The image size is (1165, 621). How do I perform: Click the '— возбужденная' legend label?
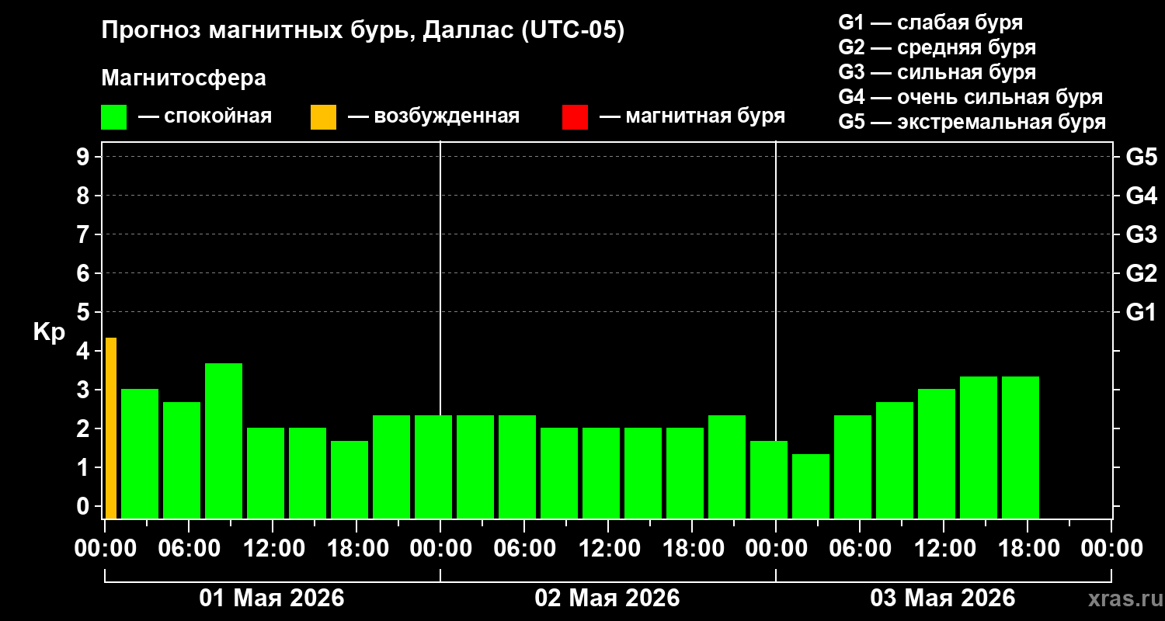point(434,116)
